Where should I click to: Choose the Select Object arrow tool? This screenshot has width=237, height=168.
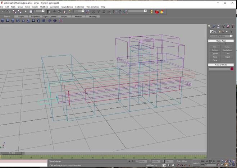(x=26, y=11)
